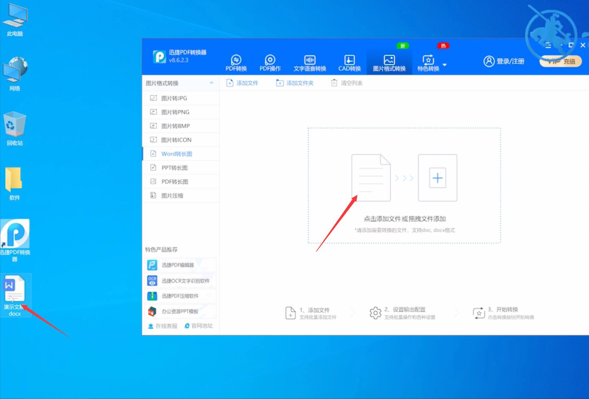Click 点击添加文件或拖拽文件添加 text

click(x=404, y=219)
